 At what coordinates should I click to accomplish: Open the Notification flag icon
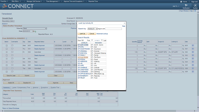click(186, 6)
